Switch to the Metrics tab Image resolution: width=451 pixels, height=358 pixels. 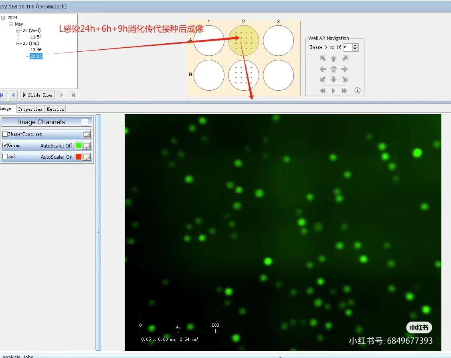click(x=55, y=109)
